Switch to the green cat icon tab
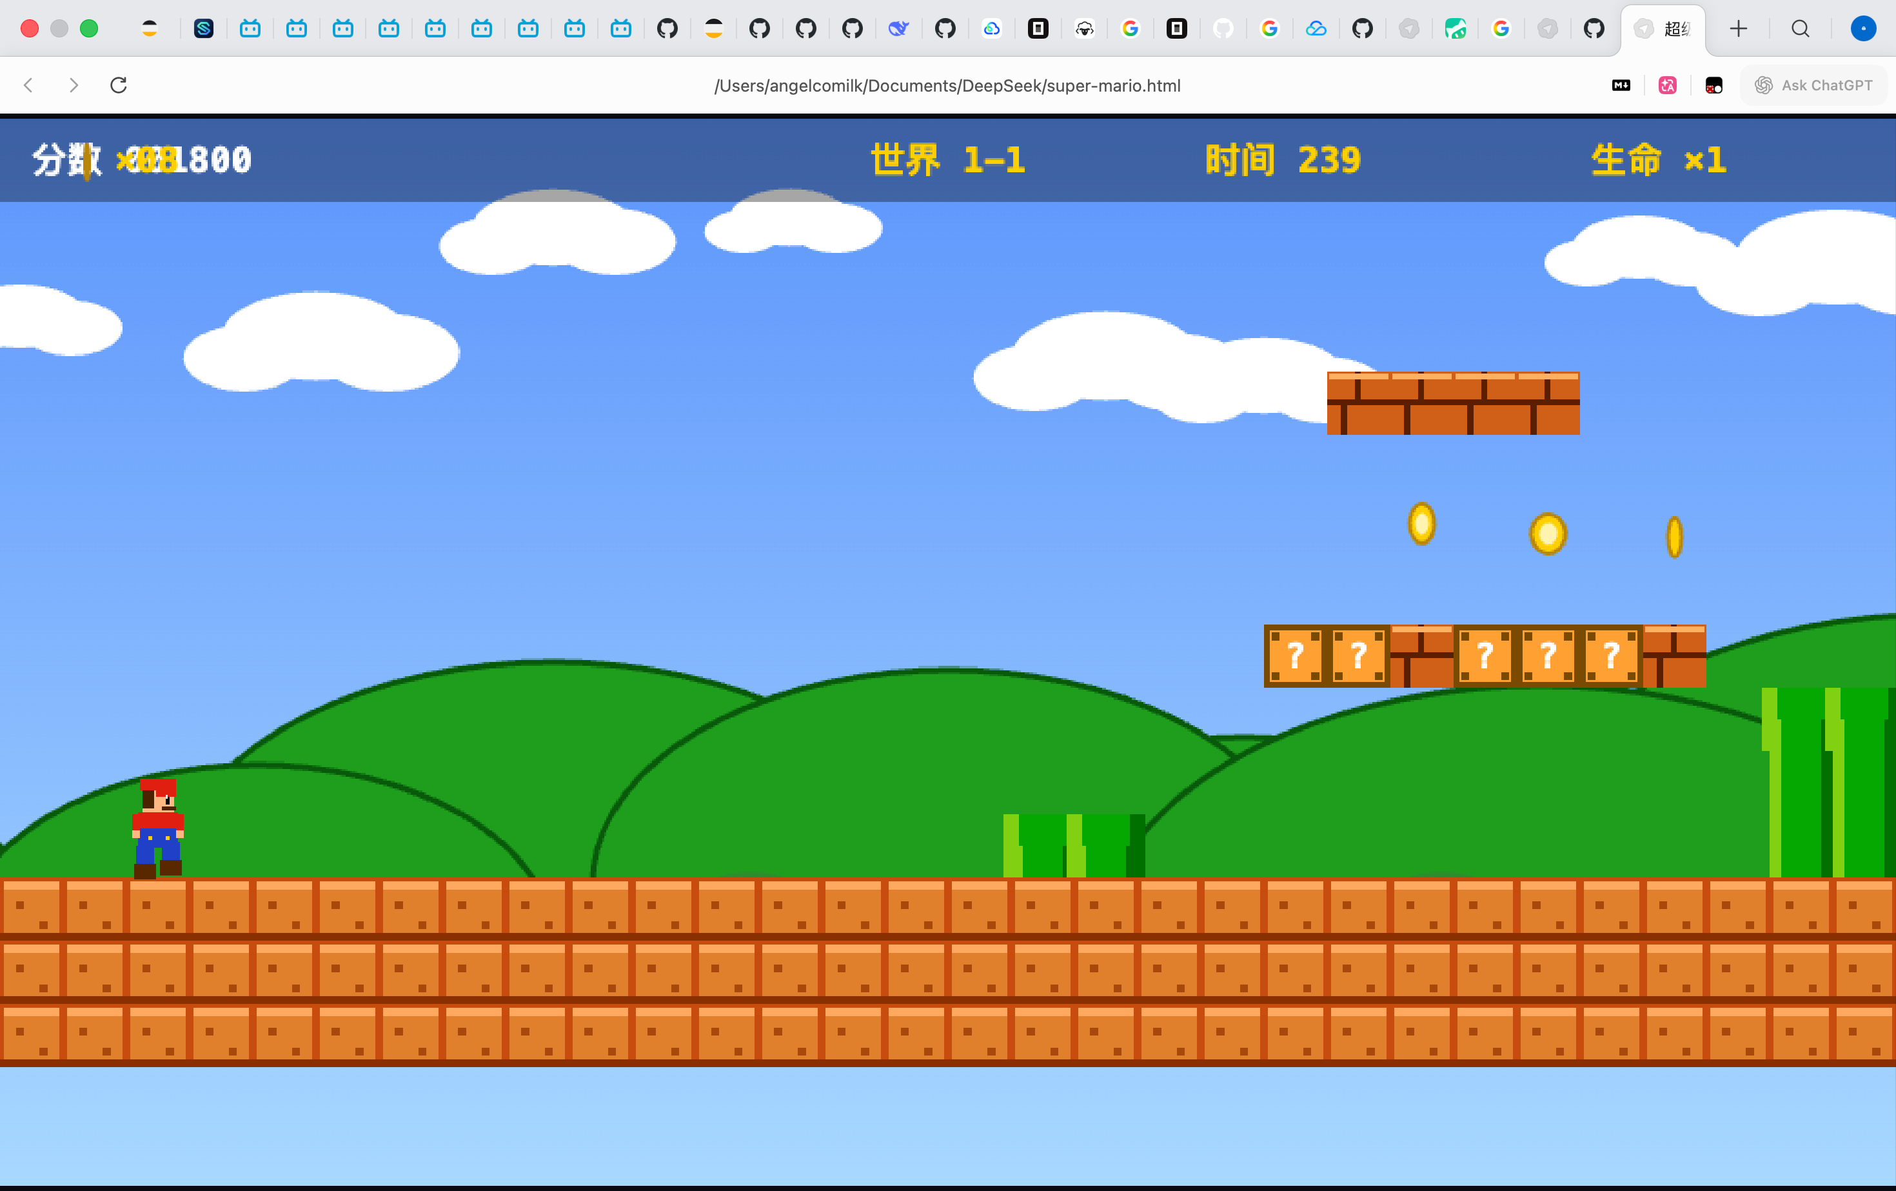Viewport: 1896px width, 1191px height. click(x=1455, y=29)
